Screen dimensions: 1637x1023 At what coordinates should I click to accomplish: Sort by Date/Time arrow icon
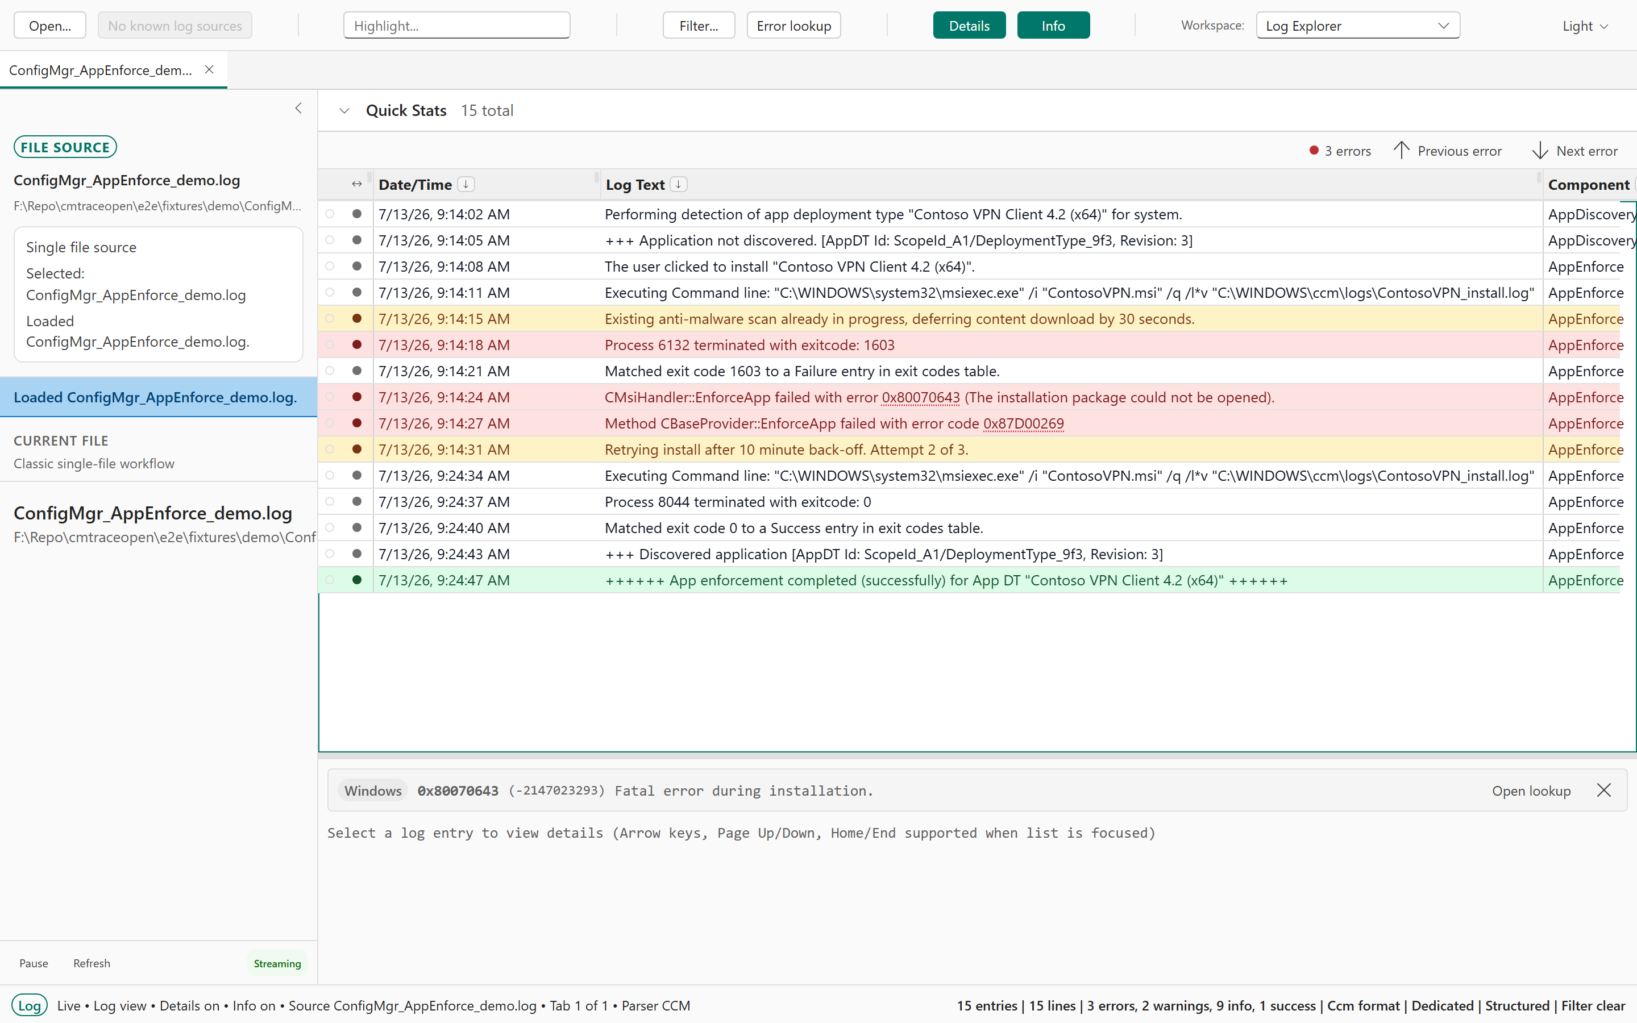click(466, 184)
